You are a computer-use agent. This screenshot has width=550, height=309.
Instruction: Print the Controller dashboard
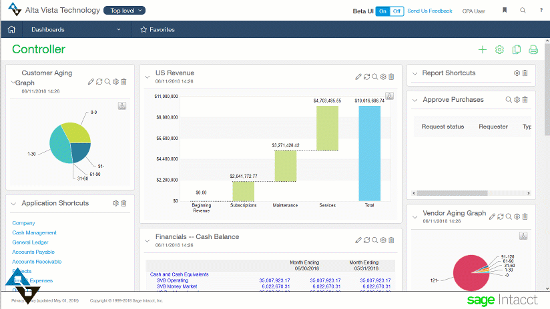coord(533,50)
